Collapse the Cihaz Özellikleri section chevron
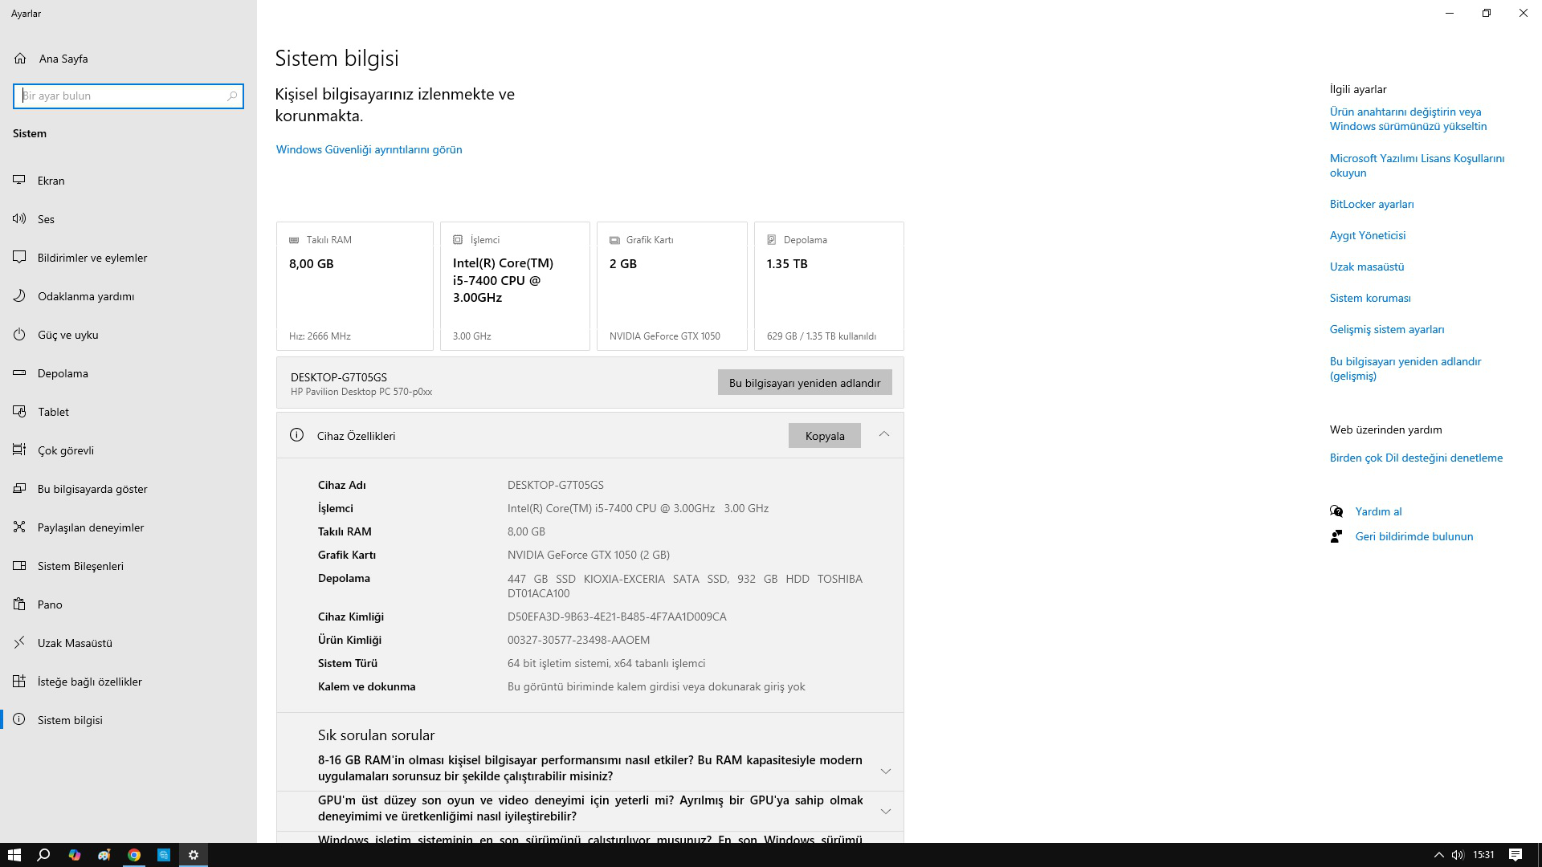The width and height of the screenshot is (1542, 867). click(x=883, y=434)
